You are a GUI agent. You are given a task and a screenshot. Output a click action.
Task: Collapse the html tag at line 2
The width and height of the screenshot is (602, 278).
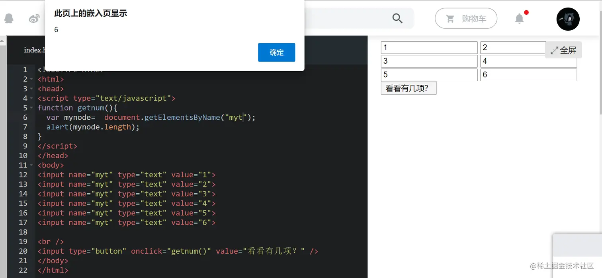(x=31, y=79)
